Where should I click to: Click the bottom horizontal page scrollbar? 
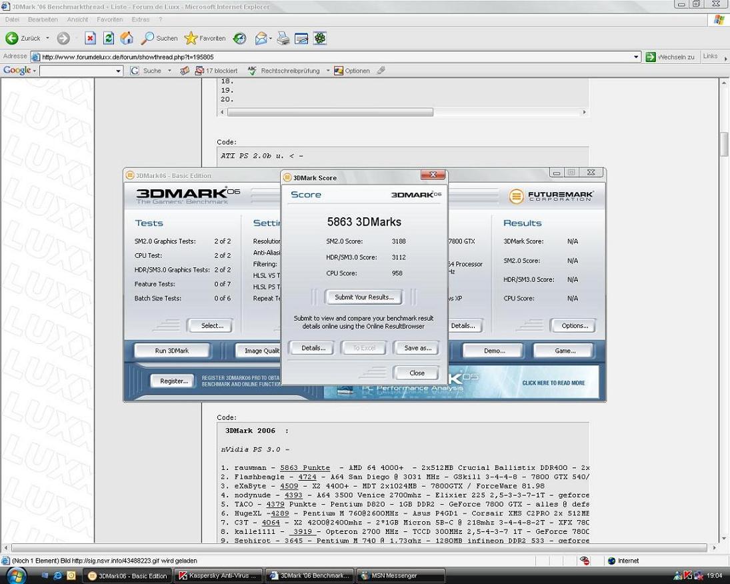coord(359,548)
